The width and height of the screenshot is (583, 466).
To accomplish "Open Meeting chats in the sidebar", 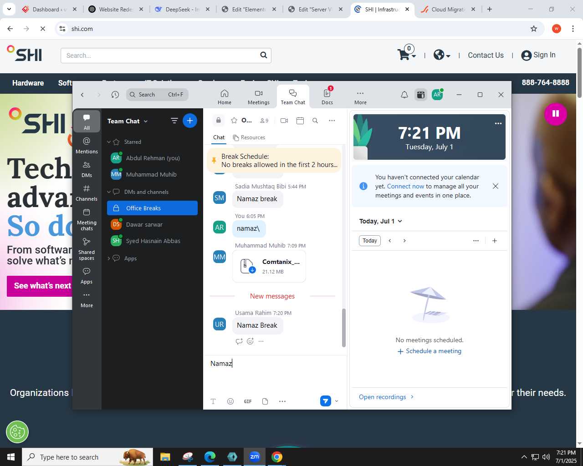I will click(x=87, y=219).
